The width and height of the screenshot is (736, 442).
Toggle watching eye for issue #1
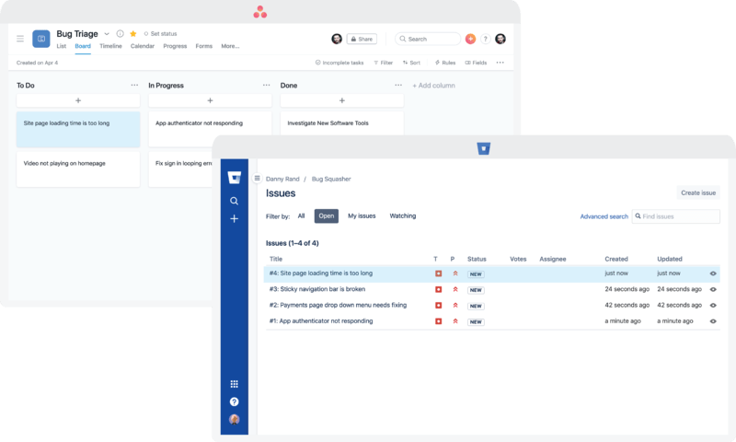(x=713, y=321)
